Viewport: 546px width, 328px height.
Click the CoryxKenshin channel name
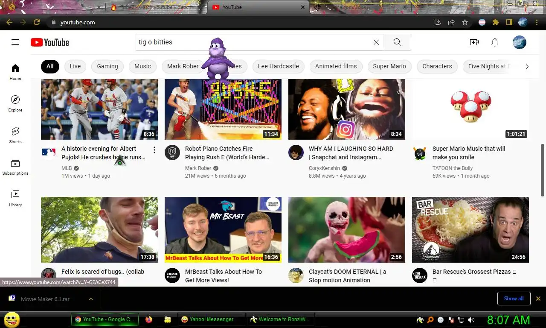[325, 168]
